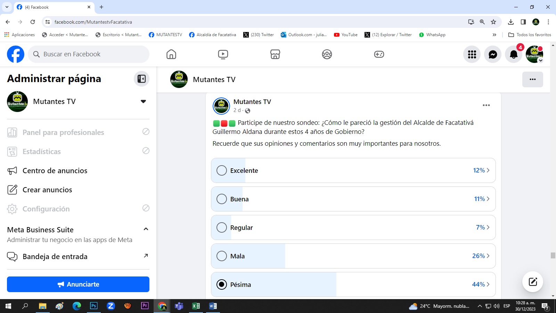Click the floating compose message icon

pyautogui.click(x=533, y=282)
